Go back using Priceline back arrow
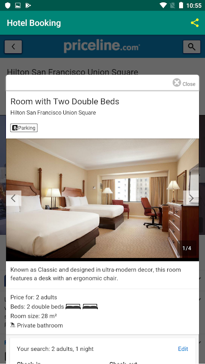The width and height of the screenshot is (205, 364). [x=13, y=47]
